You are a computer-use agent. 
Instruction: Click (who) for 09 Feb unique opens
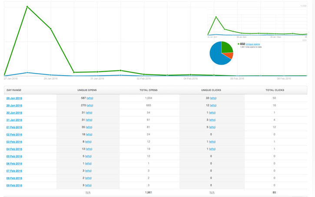(88, 185)
